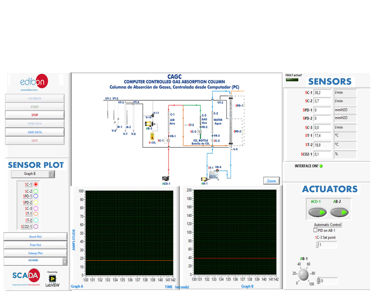The width and height of the screenshot is (372, 301).
Task: Select the SC-2 sensor radio button
Action: 36,191
